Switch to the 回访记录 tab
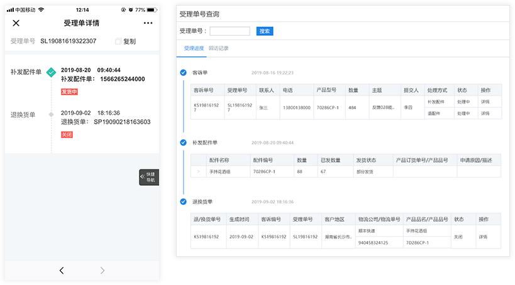 [219, 48]
